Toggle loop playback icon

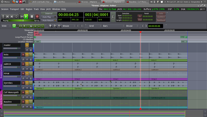pos(16,17)
